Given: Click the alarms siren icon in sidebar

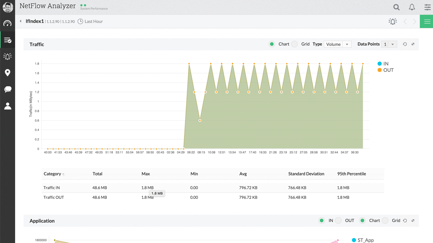Looking at the screenshot, I should point(7,56).
